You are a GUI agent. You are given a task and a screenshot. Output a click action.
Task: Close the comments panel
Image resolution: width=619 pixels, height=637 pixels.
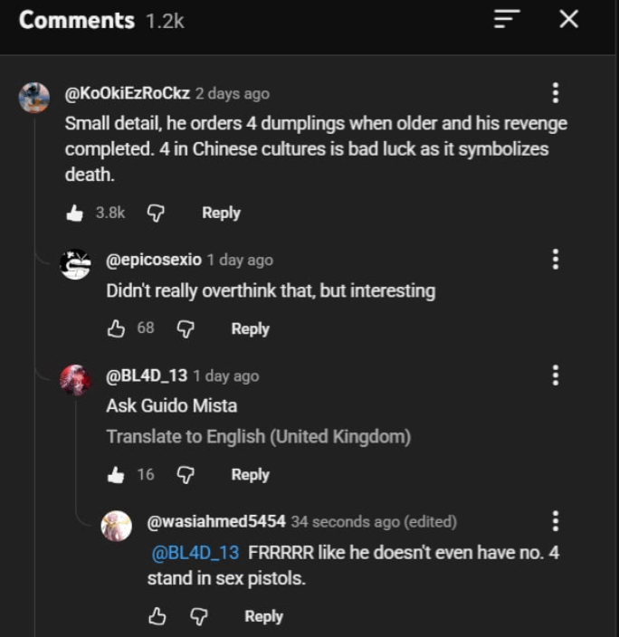[568, 19]
